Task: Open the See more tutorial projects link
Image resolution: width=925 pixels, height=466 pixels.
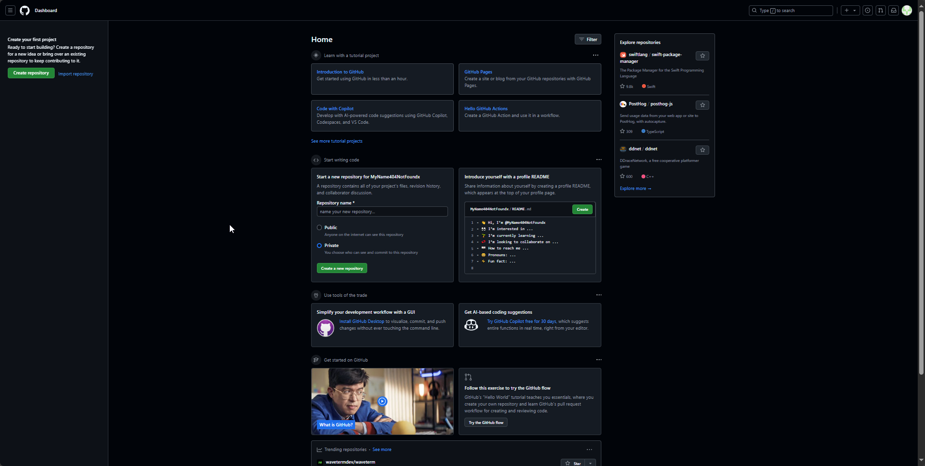Action: 336,141
